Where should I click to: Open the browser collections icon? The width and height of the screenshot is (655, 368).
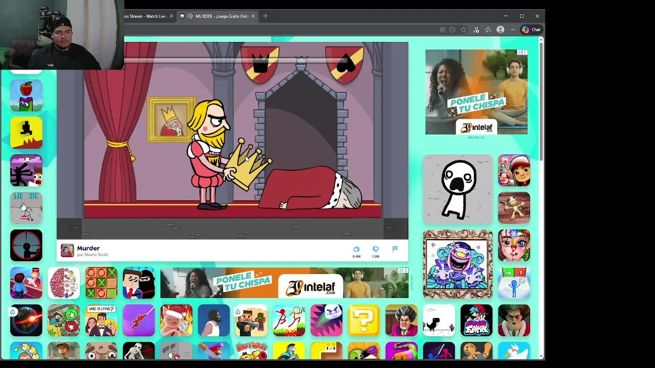pos(476,30)
